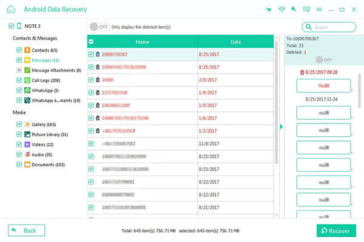364x242 pixels.
Task: Click the 'To:10690700367' recipient text
Action: [x=303, y=39]
